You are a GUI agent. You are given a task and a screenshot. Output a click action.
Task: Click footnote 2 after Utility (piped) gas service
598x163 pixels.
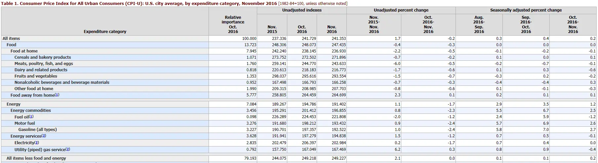(x=68, y=149)
